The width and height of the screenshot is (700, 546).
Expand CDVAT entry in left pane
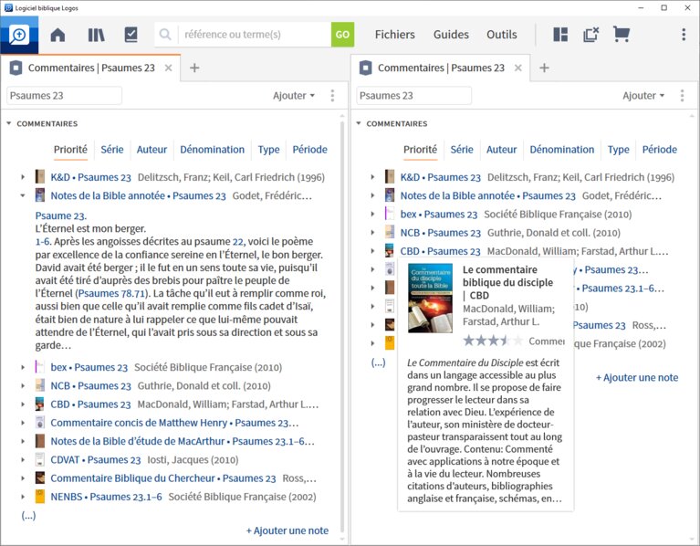click(23, 459)
